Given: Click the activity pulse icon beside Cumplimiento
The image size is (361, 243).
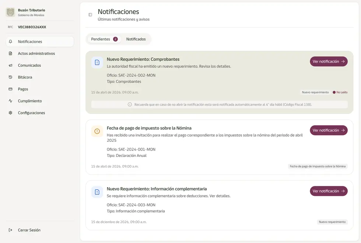Looking at the screenshot, I should (10, 101).
